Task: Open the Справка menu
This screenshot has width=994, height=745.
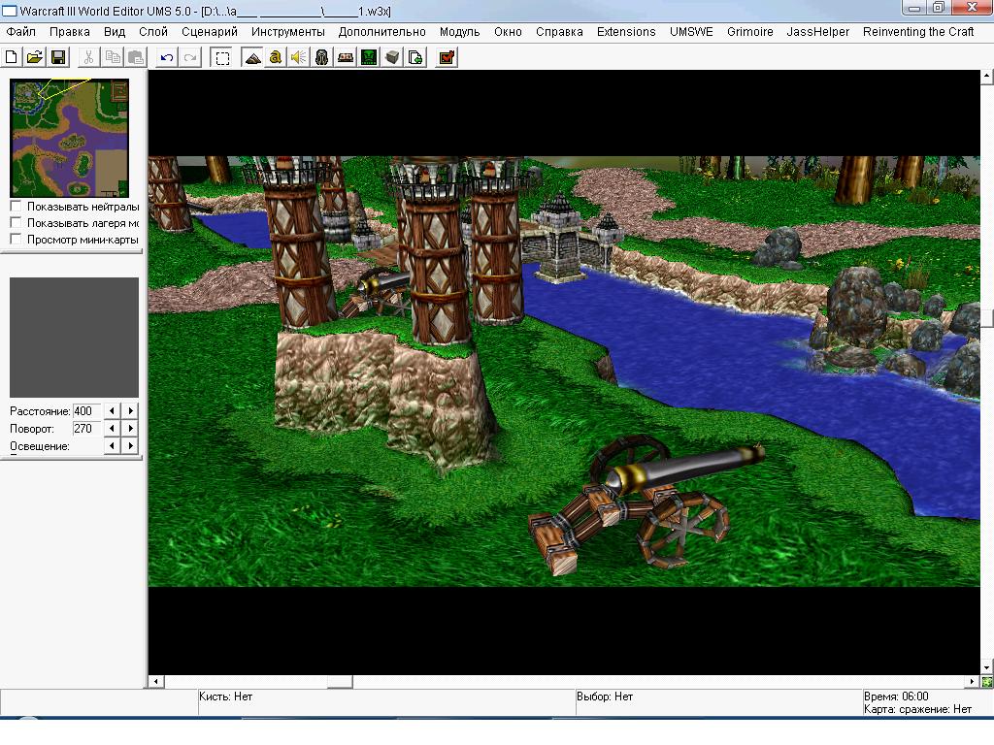Action: 559,32
